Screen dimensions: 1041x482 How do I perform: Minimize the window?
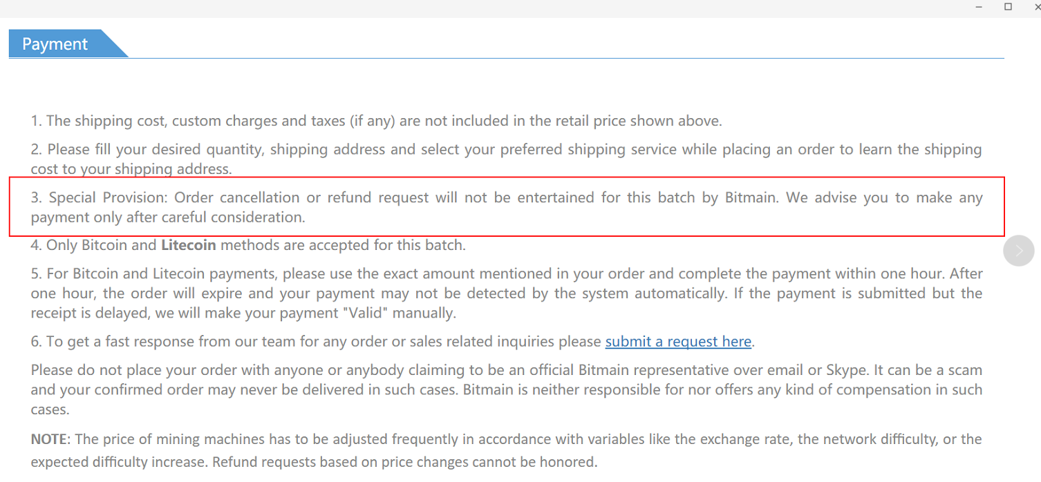pos(979,7)
